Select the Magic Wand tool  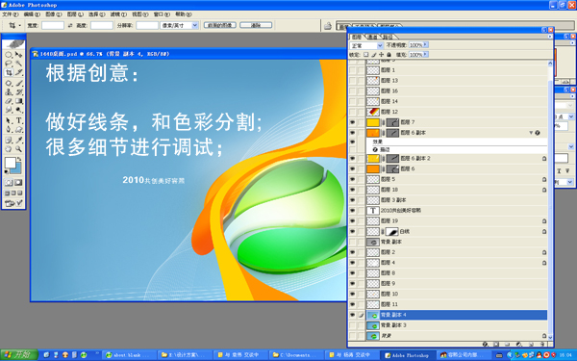point(18,63)
